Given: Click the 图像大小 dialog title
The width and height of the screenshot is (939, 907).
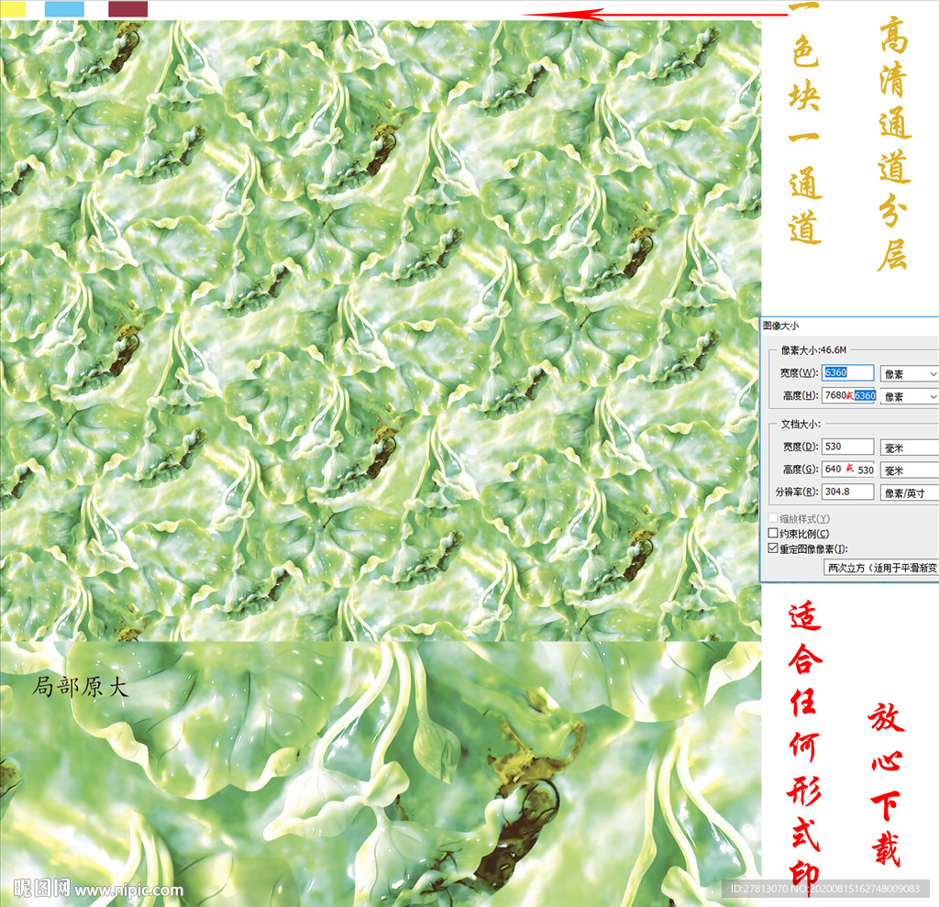Looking at the screenshot, I should click(781, 326).
